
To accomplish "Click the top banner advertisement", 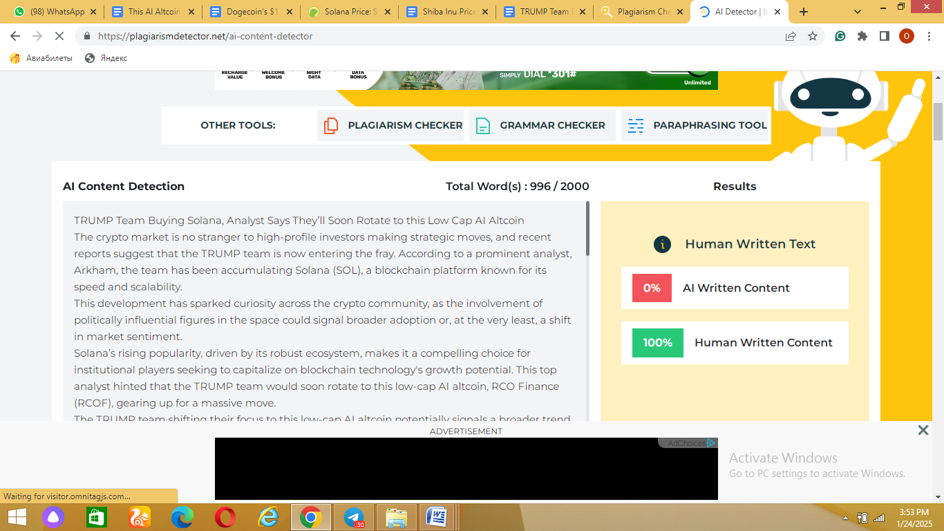I will pos(466,80).
